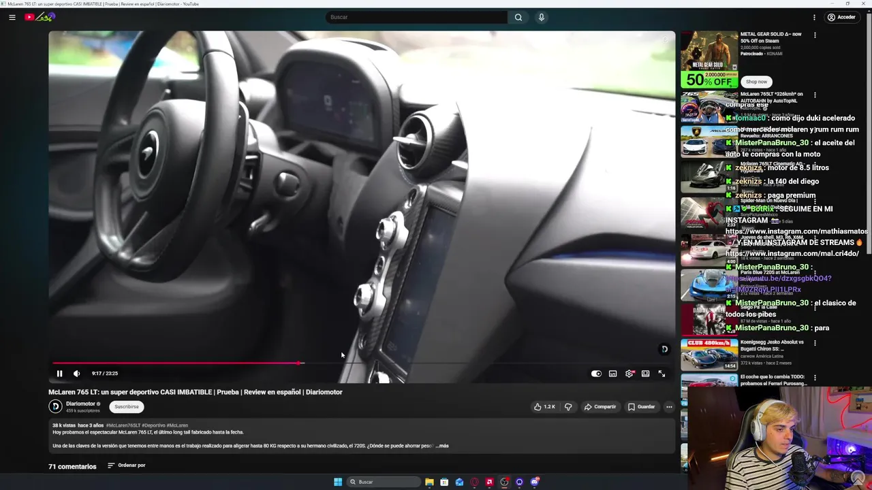Pause the video playback
Viewport: 872px width, 490px height.
pyautogui.click(x=59, y=374)
